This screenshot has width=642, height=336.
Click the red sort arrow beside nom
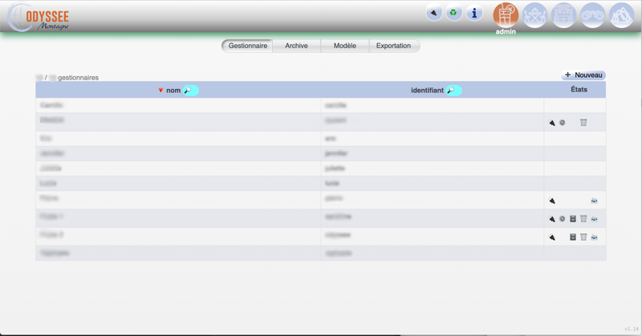pyautogui.click(x=160, y=91)
